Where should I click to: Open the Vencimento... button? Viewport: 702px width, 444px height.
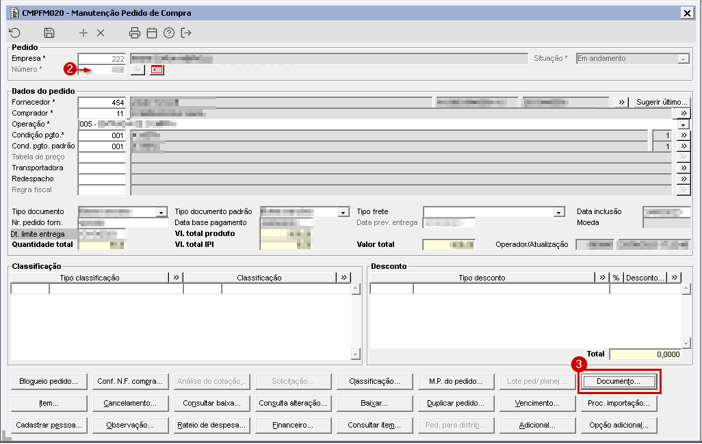[x=537, y=403]
